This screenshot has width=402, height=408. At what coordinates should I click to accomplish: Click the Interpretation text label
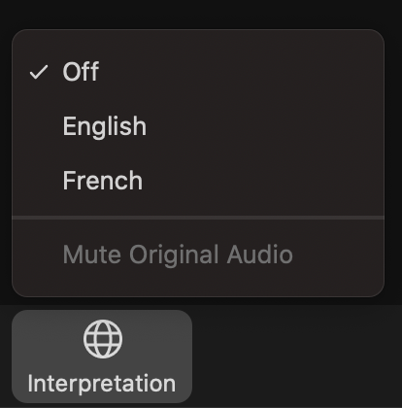[102, 384]
